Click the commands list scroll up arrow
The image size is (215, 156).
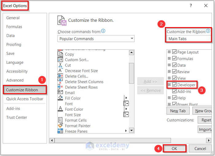[131, 53]
